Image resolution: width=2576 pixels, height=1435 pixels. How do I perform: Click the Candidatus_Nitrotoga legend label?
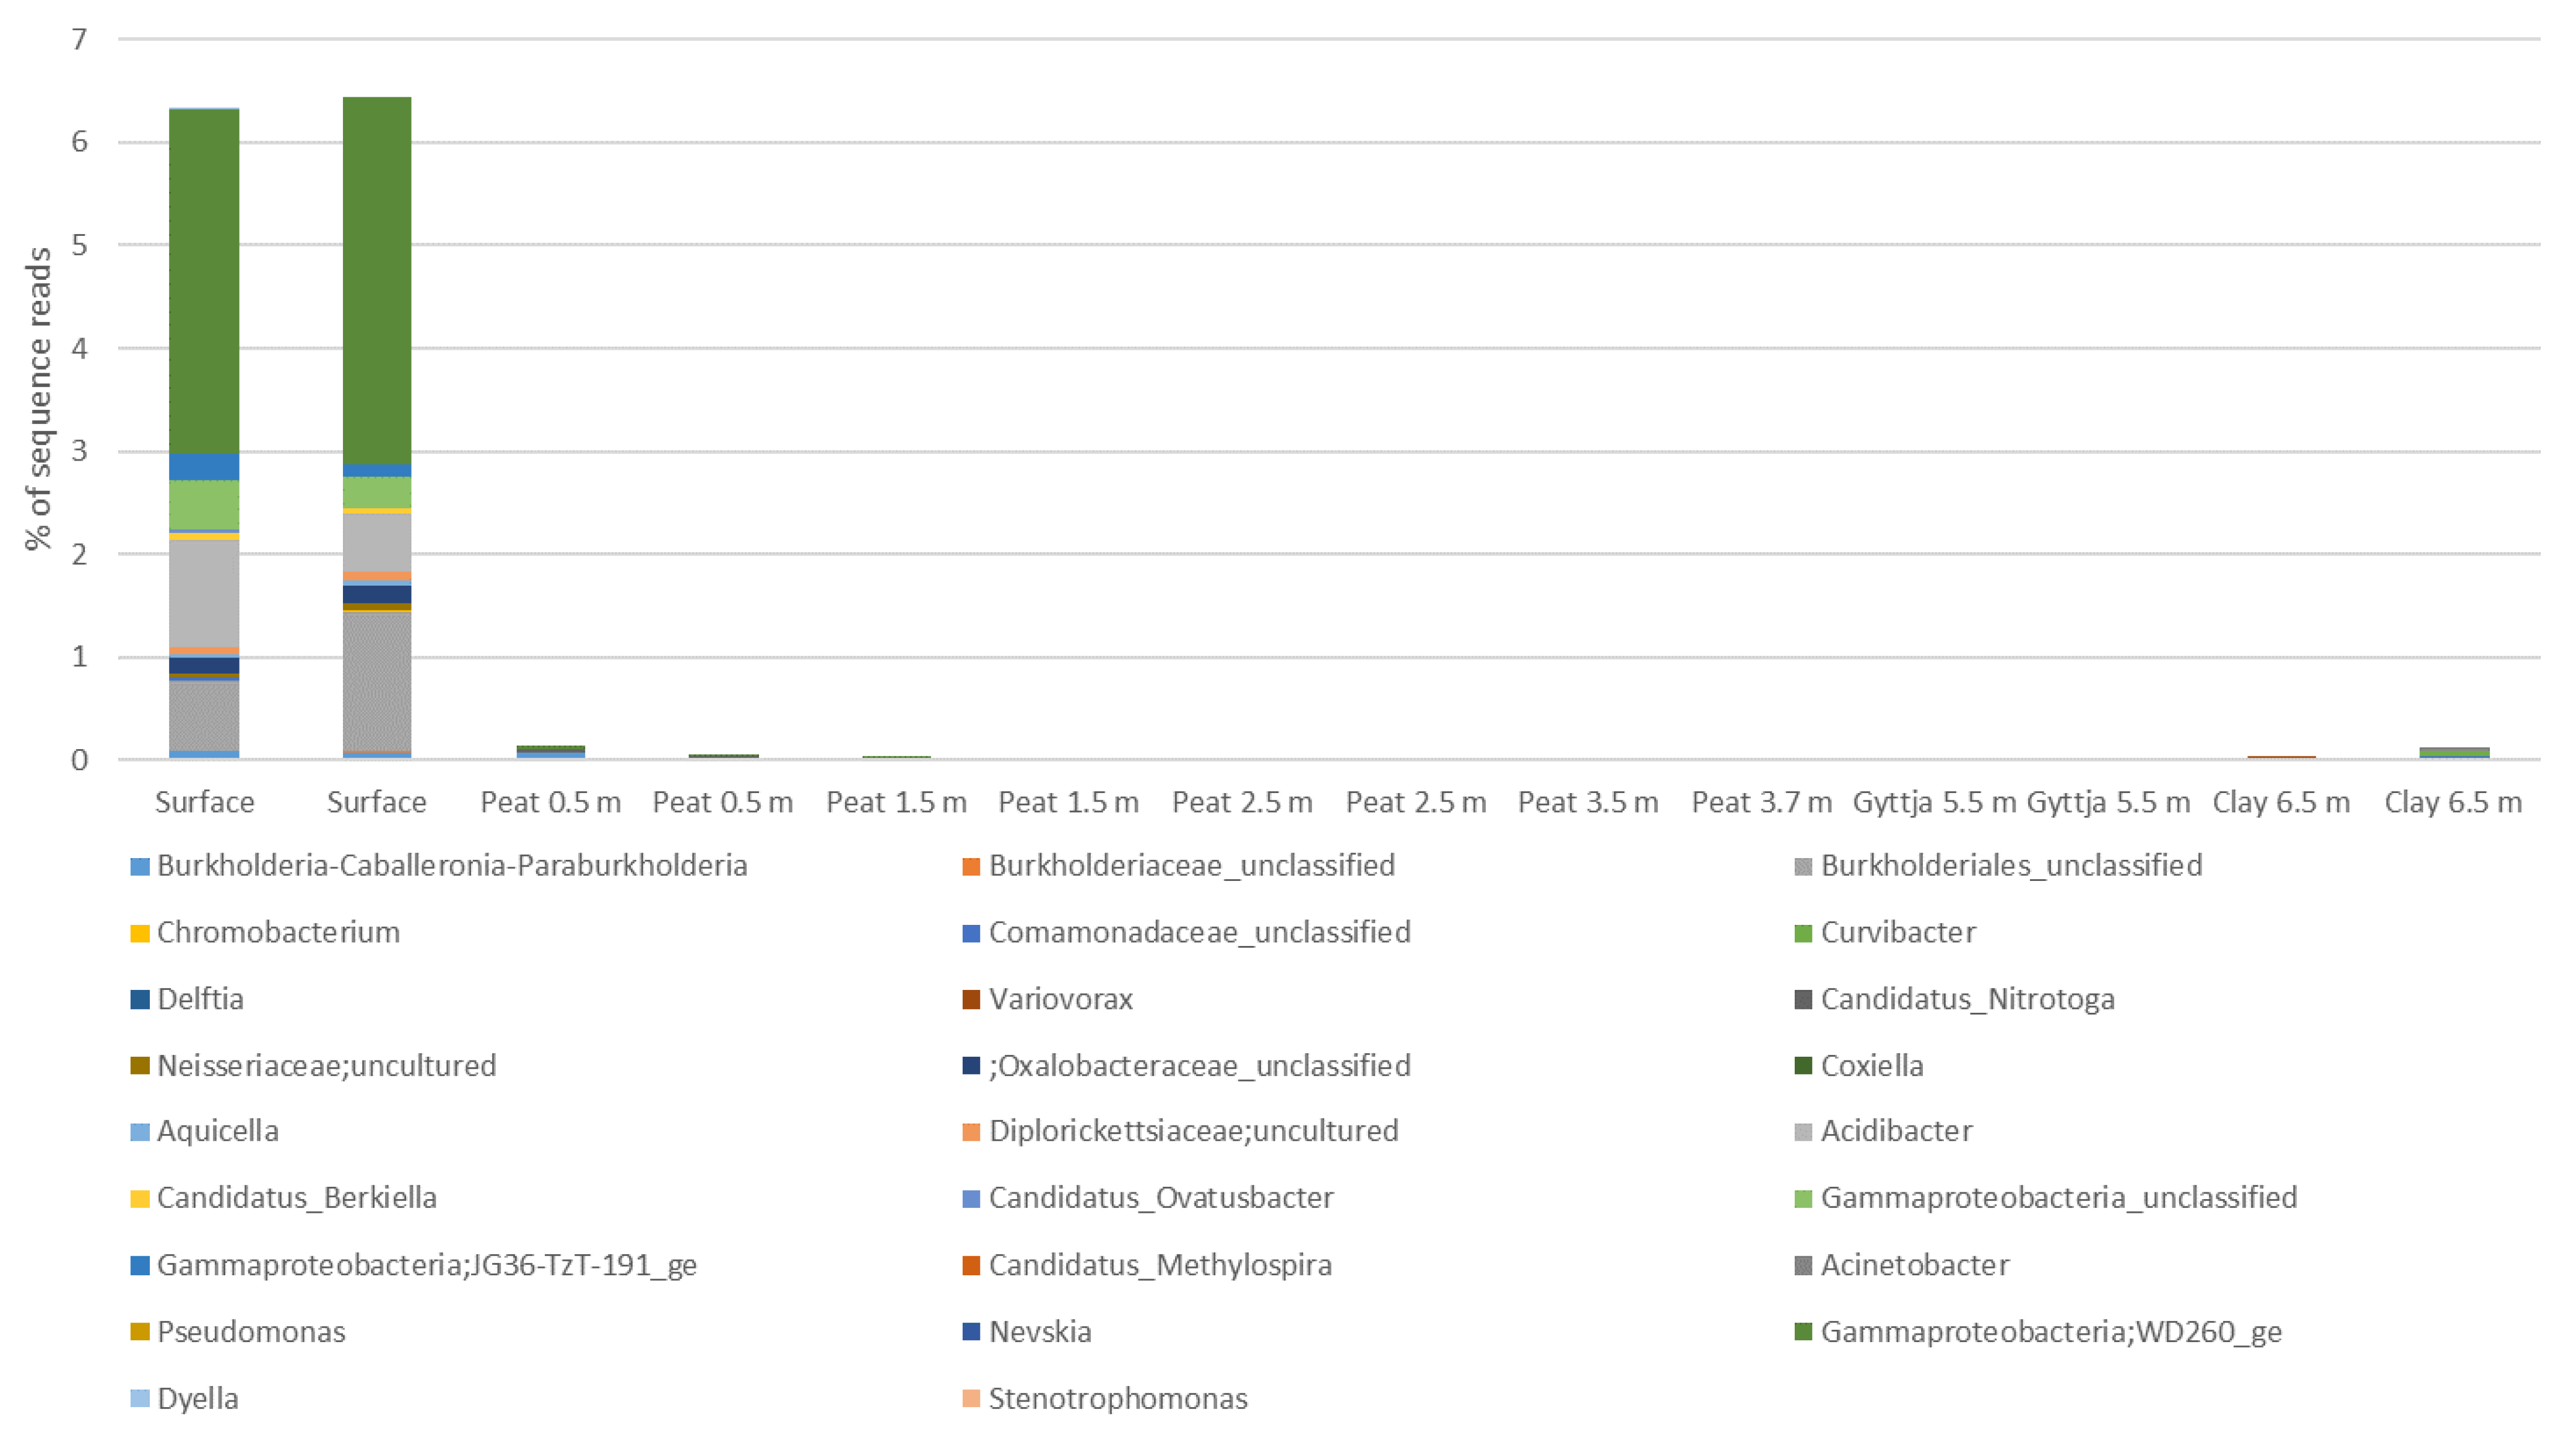coord(1967,999)
